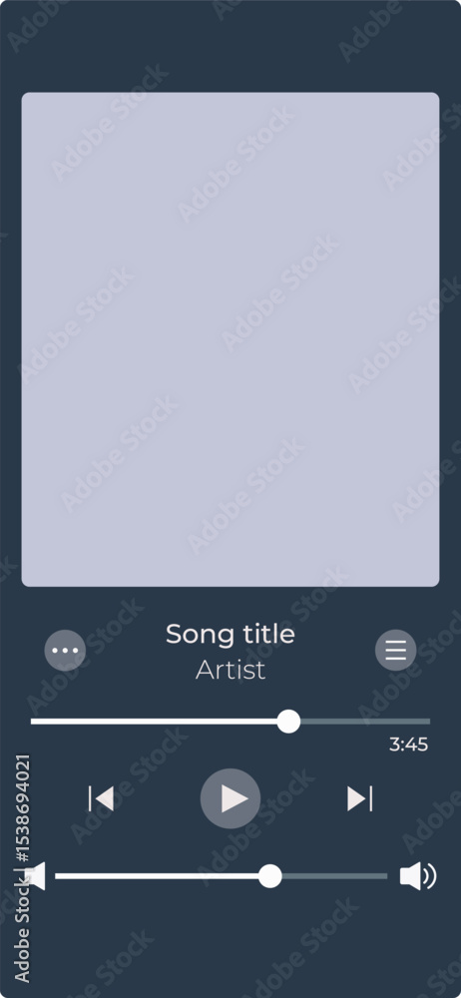
Task: Seek within the unplayed part of progress bar
Action: [365, 722]
